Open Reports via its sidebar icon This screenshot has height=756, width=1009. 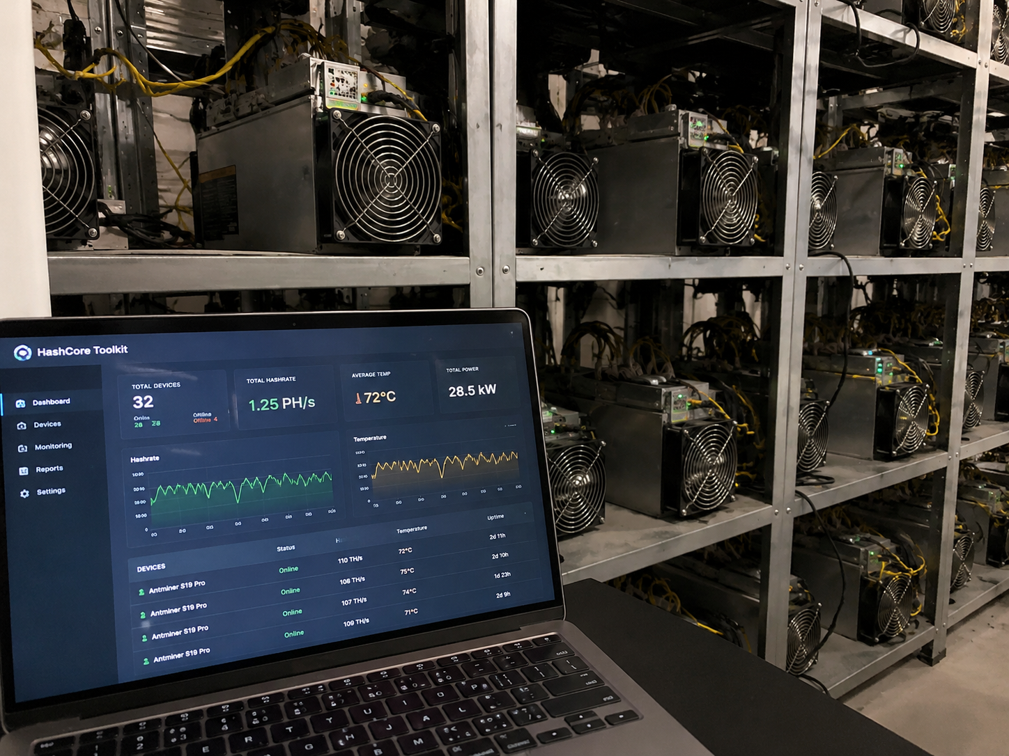24,471
